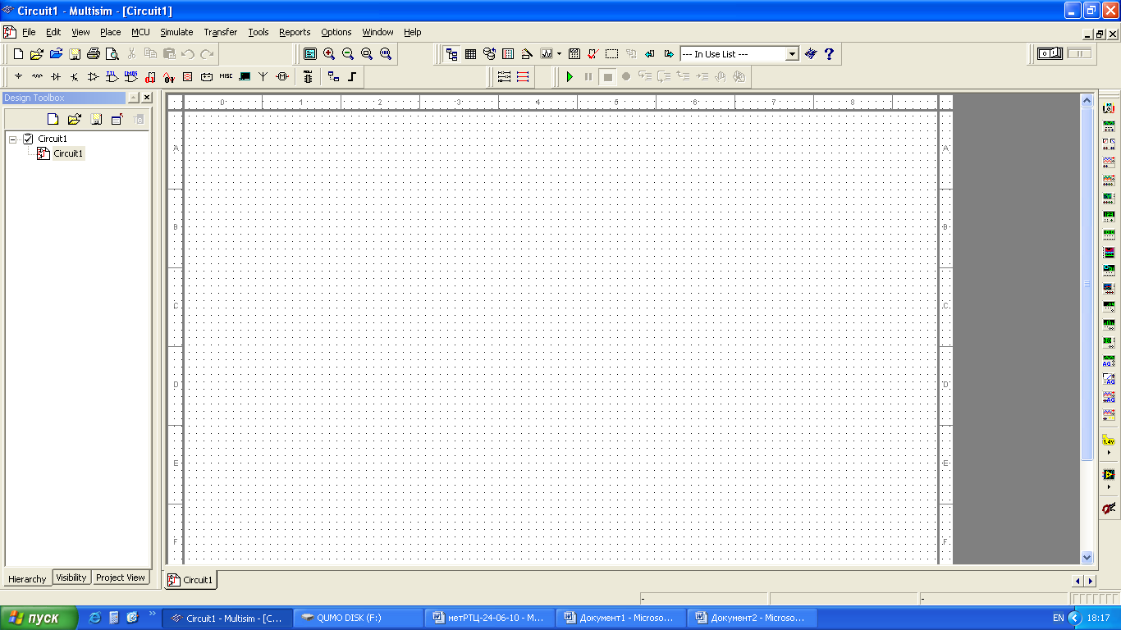Open the MCU menu
This screenshot has width=1121, height=630.
pyautogui.click(x=140, y=32)
